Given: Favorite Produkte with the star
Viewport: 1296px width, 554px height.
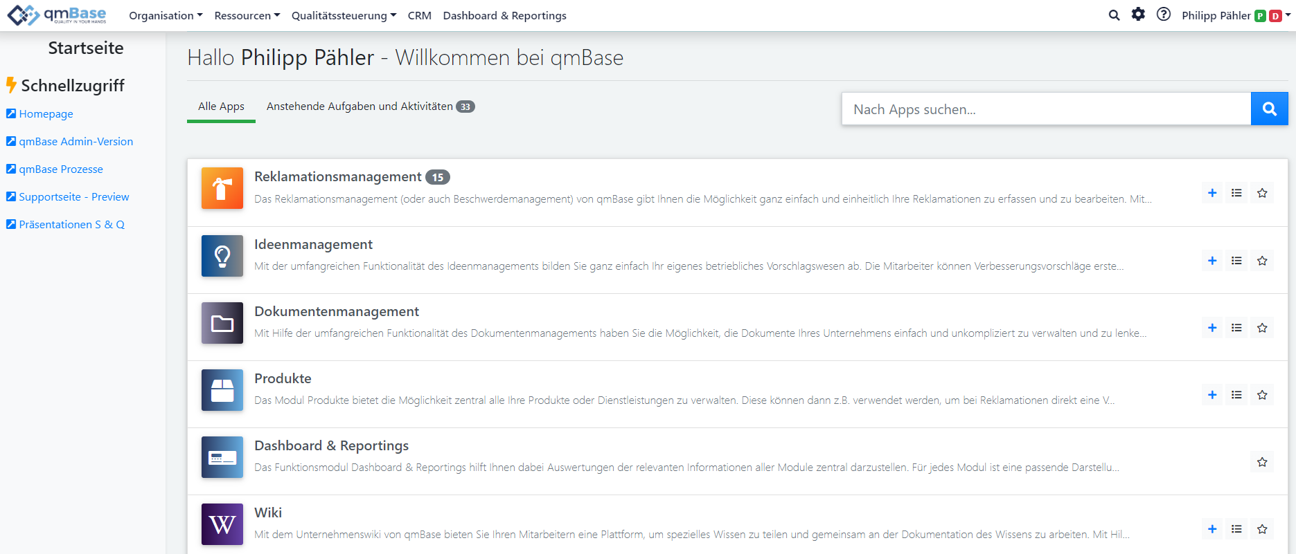Looking at the screenshot, I should 1262,395.
